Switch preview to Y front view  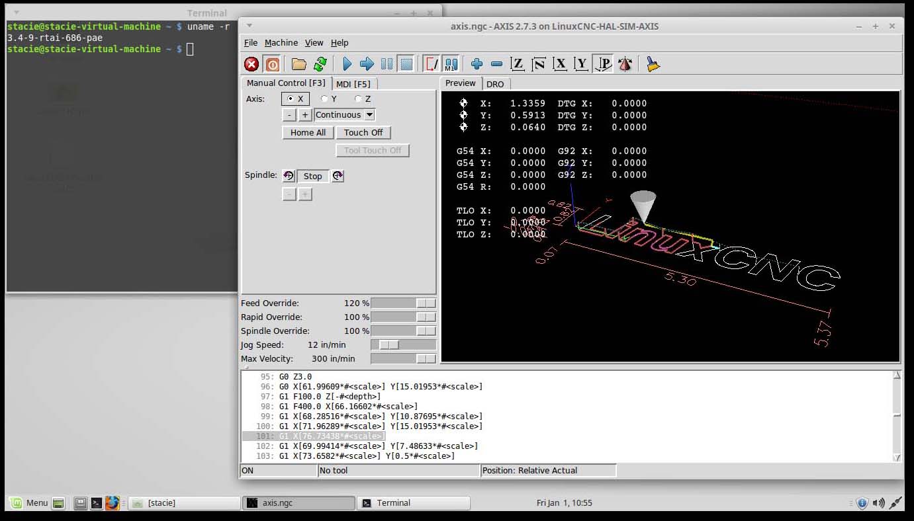pyautogui.click(x=581, y=64)
